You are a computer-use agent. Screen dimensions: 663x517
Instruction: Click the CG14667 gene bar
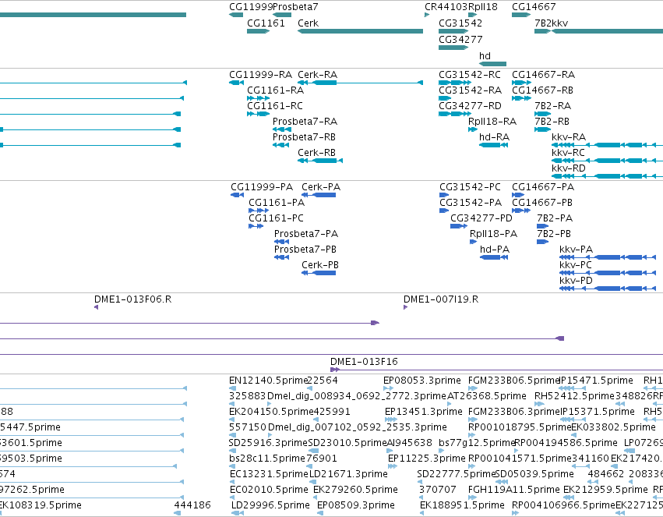[x=521, y=15]
